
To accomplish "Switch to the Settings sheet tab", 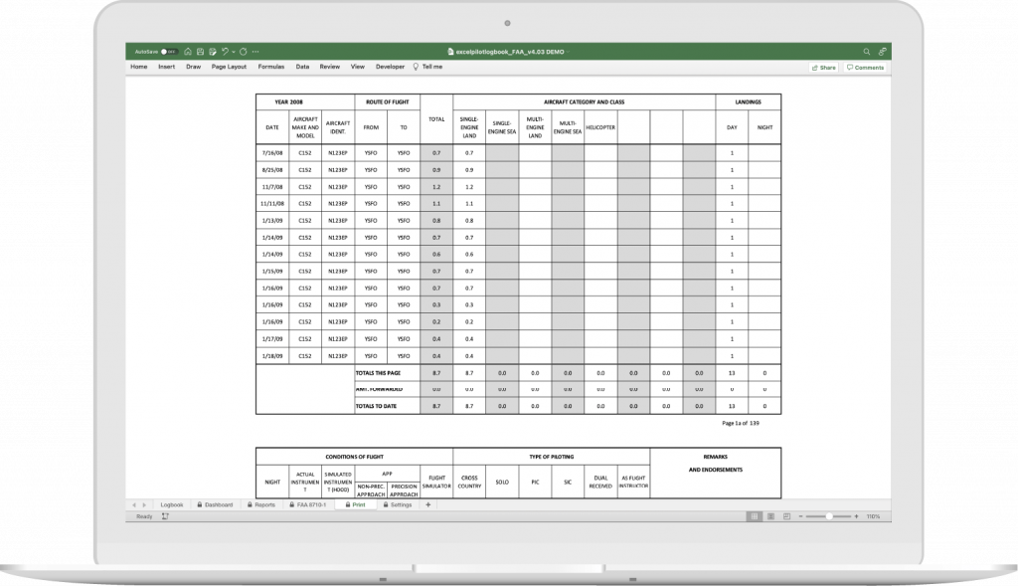I will coord(398,504).
